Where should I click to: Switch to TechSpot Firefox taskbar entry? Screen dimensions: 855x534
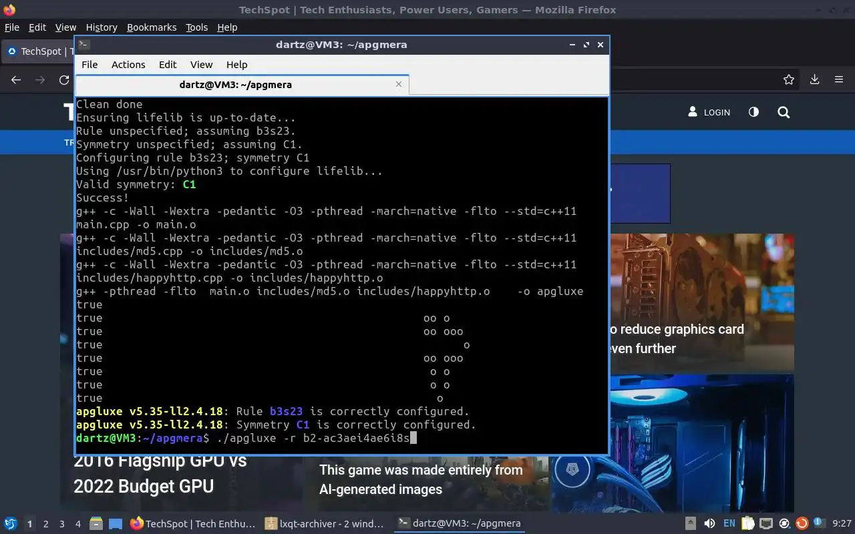click(x=192, y=523)
